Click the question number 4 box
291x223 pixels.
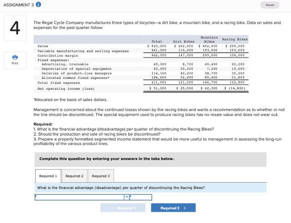point(15,28)
